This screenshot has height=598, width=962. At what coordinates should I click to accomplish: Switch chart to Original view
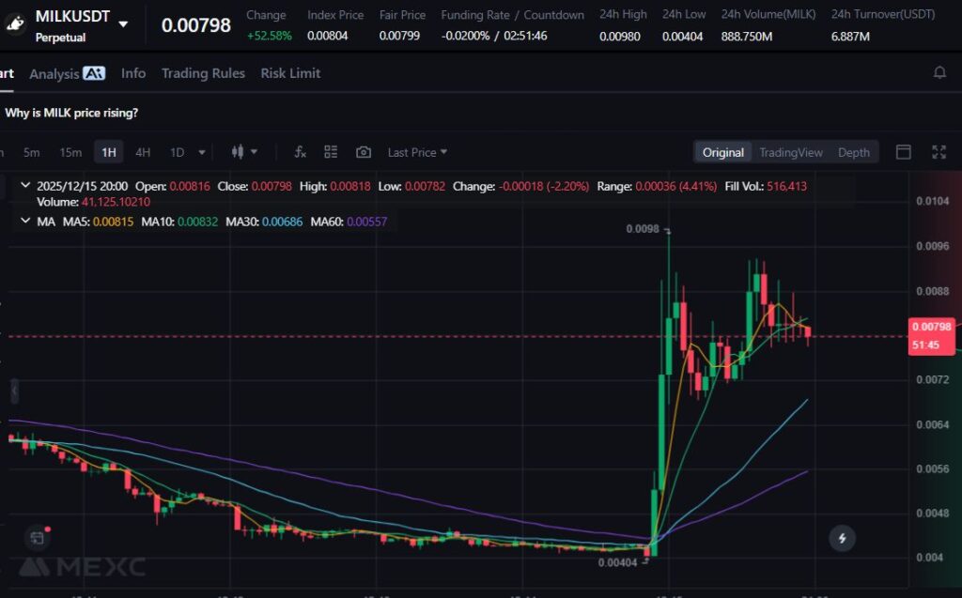[722, 152]
